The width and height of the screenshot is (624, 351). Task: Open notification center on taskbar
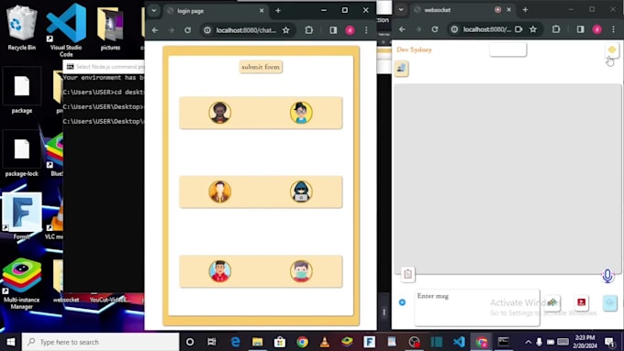(x=609, y=342)
